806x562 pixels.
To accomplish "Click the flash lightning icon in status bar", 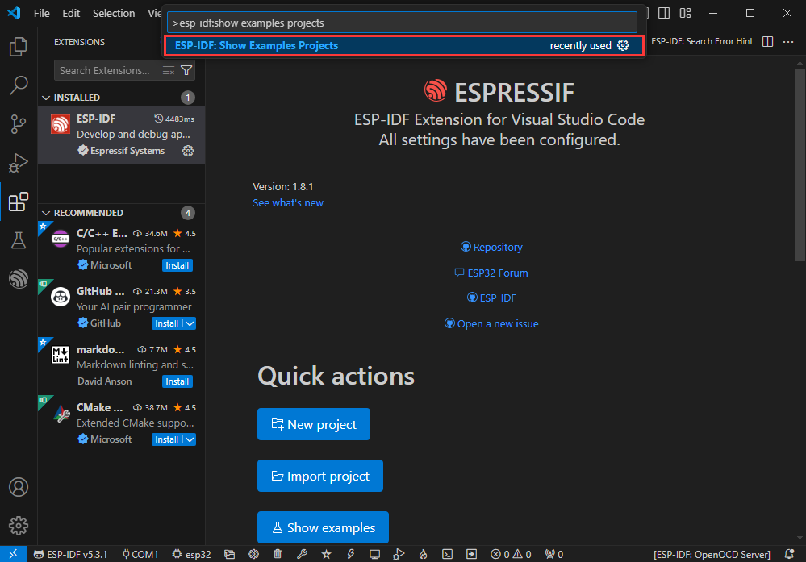I will 350,554.
